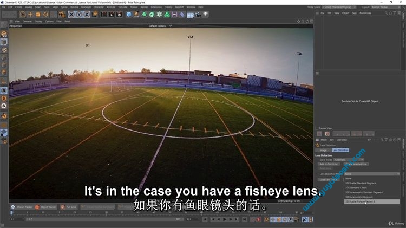
Task: Click the Record Active Objects button
Action: click(x=253, y=219)
